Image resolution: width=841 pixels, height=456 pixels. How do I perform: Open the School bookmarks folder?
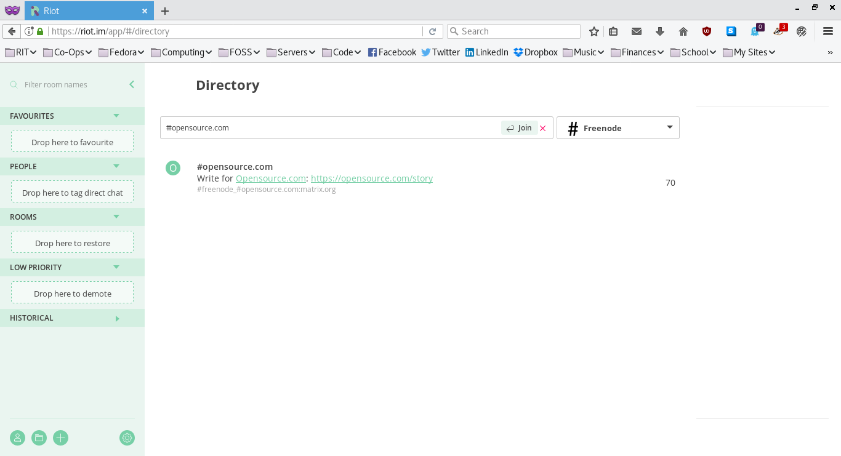pyautogui.click(x=693, y=52)
